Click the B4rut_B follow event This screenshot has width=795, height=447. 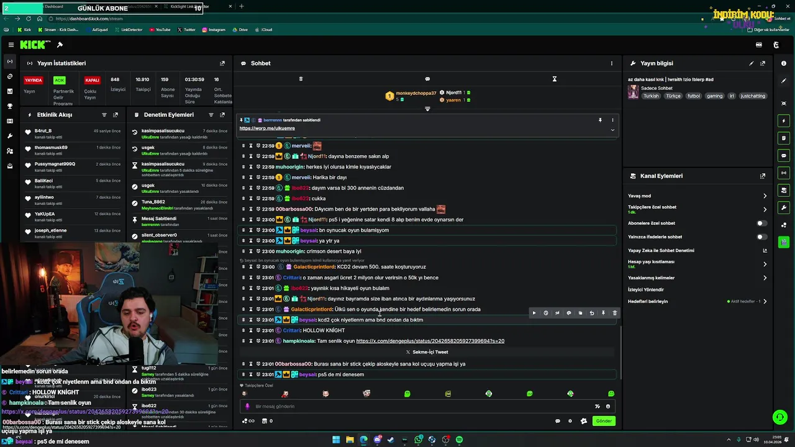[x=72, y=134]
